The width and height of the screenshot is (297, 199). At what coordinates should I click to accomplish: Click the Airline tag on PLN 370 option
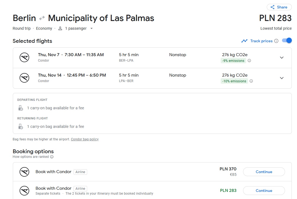point(80,172)
